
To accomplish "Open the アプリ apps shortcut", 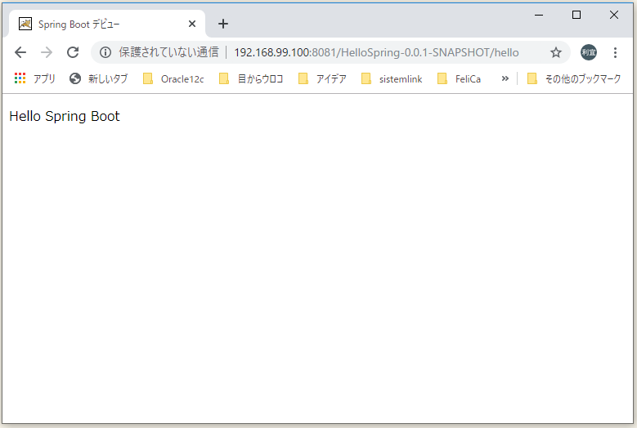I will (34, 78).
